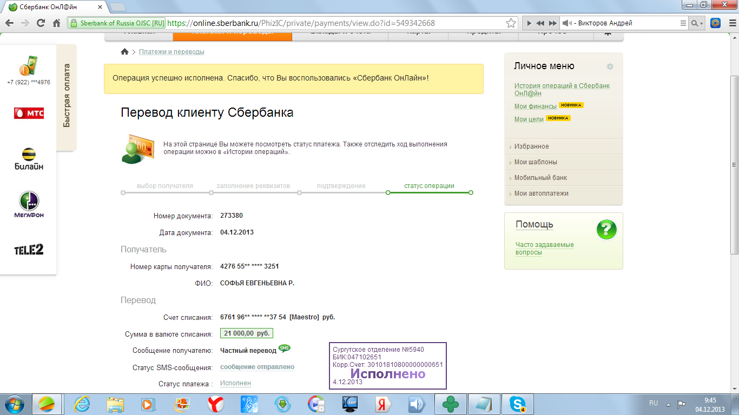This screenshot has height=415, width=739.
Task: Click the address bar URL field
Action: (335, 23)
